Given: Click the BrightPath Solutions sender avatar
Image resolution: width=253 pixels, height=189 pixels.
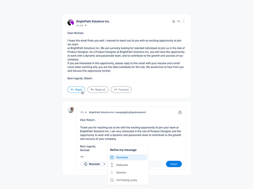Looking at the screenshot, I should tap(70, 22).
